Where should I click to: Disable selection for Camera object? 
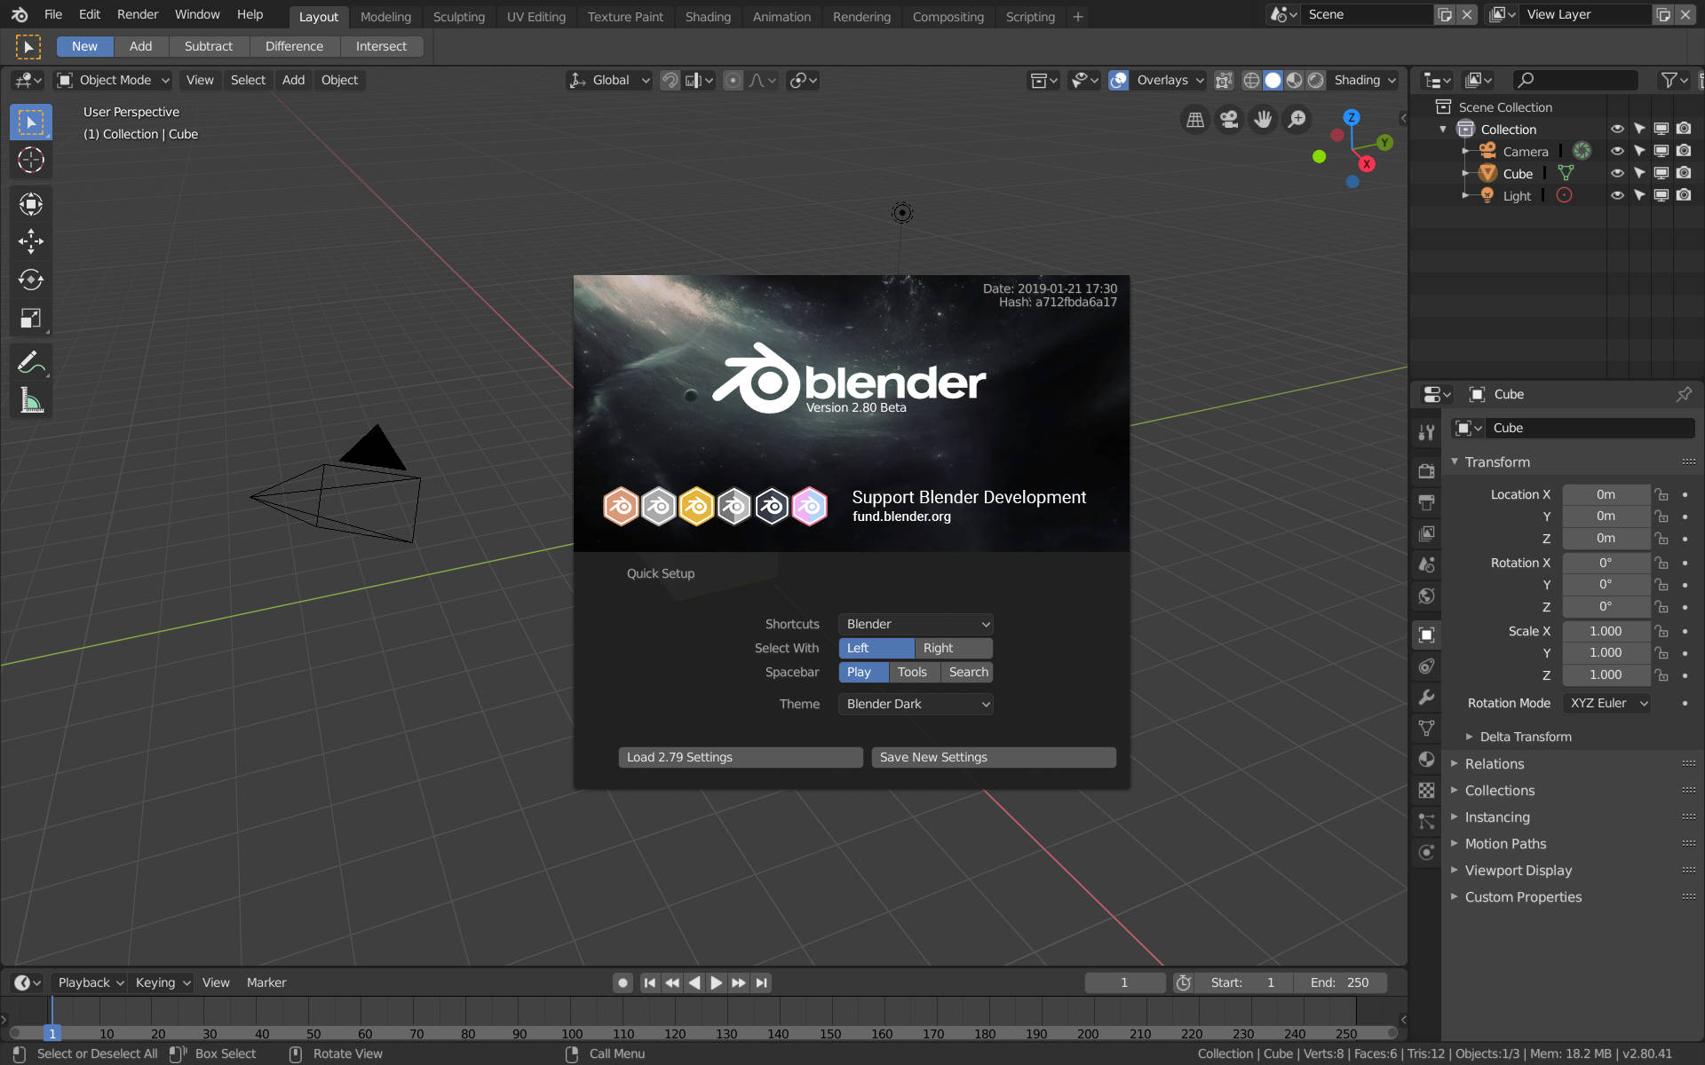pyautogui.click(x=1639, y=151)
